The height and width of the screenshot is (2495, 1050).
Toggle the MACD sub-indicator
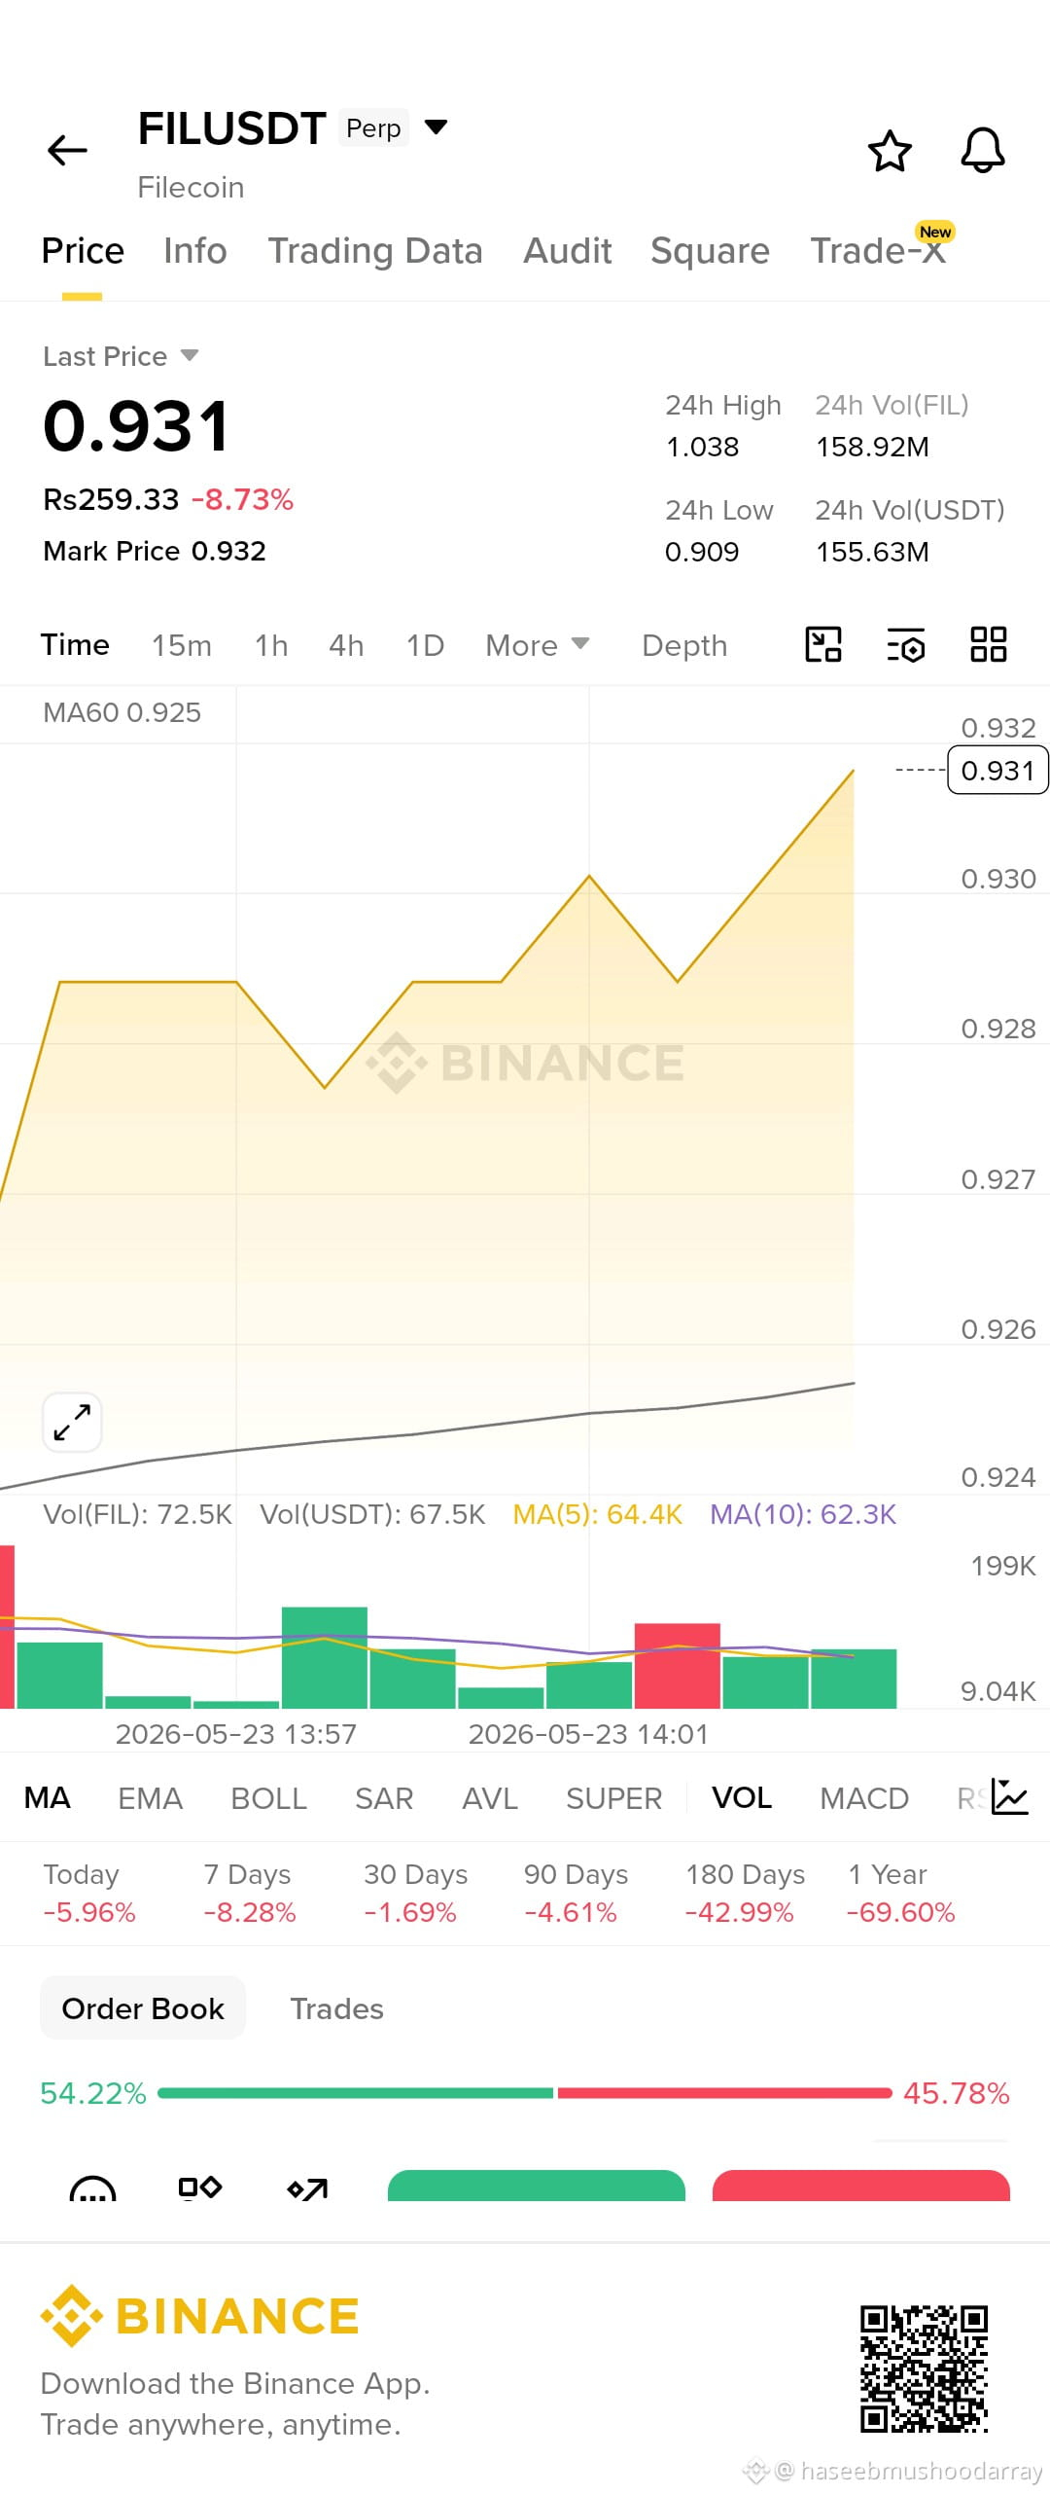point(864,1798)
